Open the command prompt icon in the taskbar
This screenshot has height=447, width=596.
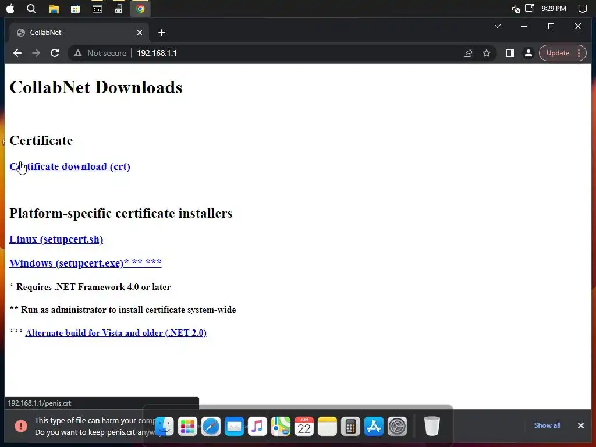click(97, 9)
